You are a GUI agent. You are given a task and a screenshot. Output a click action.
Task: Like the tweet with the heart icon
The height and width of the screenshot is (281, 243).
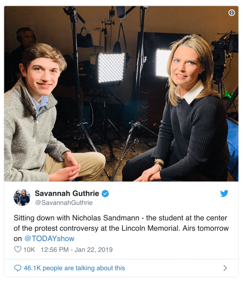[x=18, y=249]
